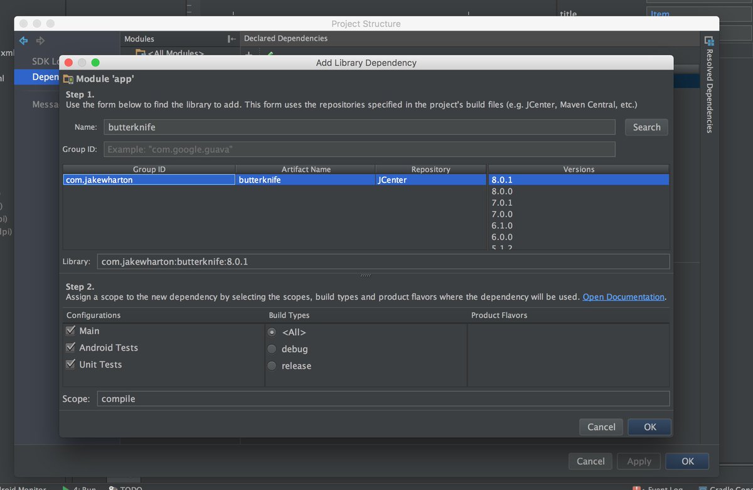Screen dimensions: 753x490
Task: Click the Module 'app' folder icon
Action: 68,79
